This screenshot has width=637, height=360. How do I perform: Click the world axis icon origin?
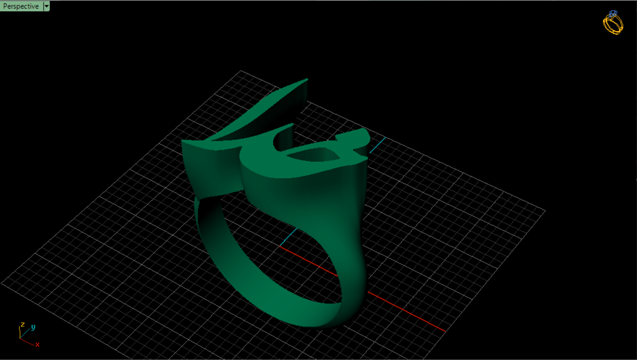20,338
